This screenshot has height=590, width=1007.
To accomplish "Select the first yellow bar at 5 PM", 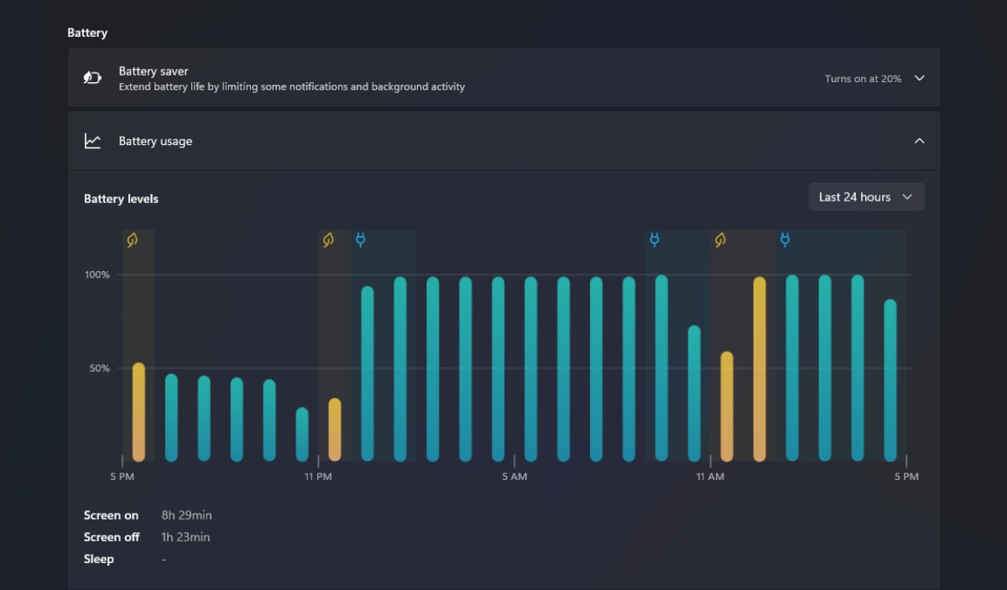I will [138, 413].
